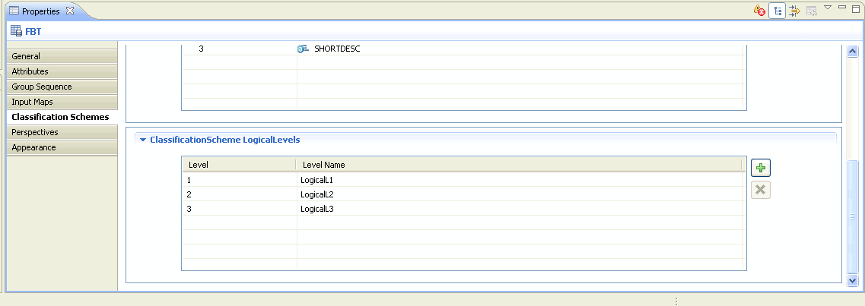
Task: Toggle the show categories tree icon
Action: pyautogui.click(x=778, y=11)
